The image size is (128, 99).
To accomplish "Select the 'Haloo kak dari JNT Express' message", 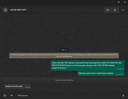I will click(x=88, y=66).
